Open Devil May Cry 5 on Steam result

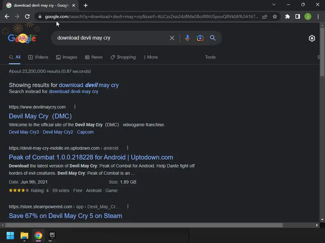(x=65, y=216)
